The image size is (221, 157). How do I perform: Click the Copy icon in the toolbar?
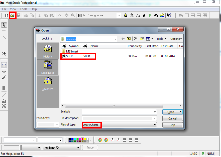click(46, 15)
